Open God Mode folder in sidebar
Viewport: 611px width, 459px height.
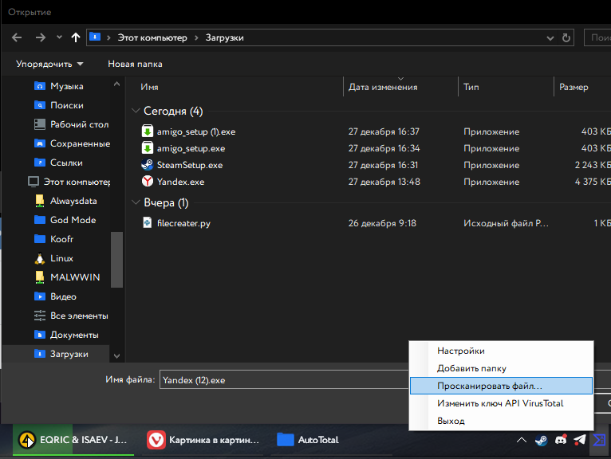[65, 220]
